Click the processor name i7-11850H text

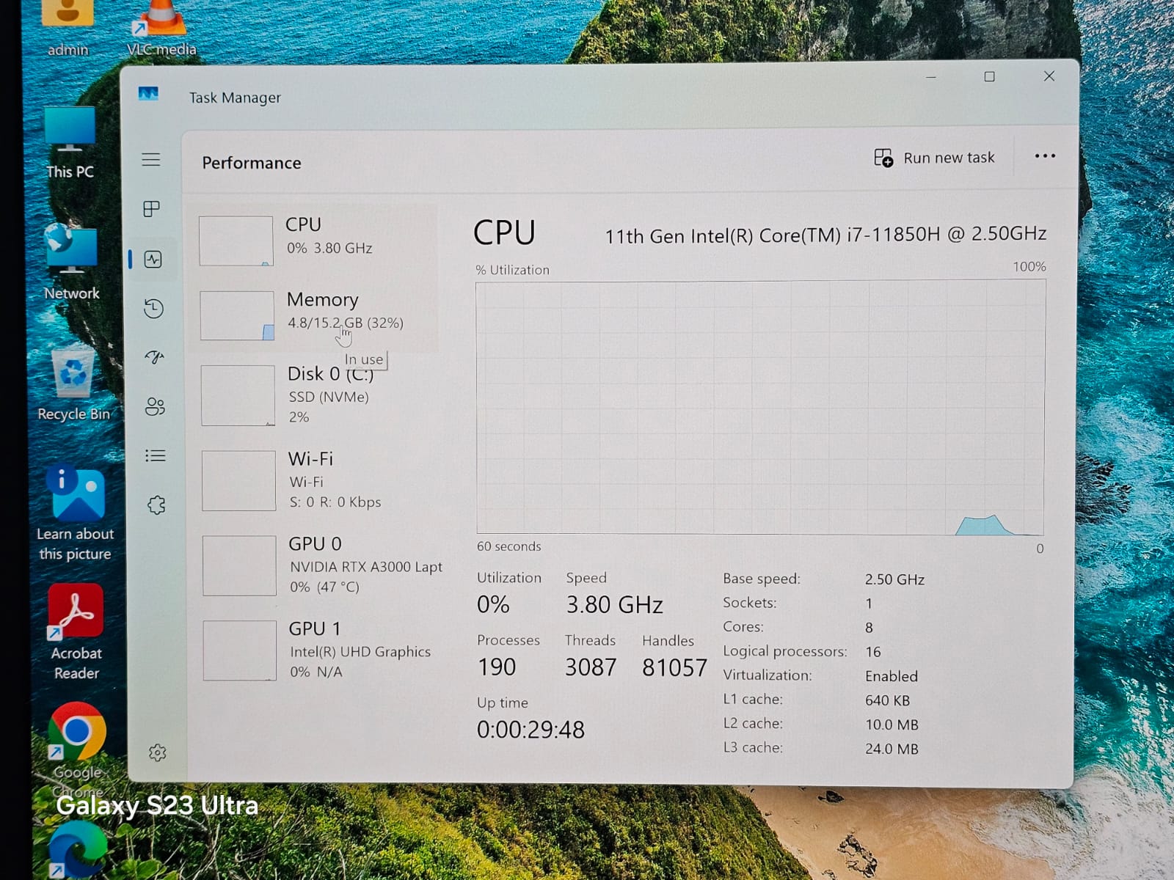tap(825, 235)
